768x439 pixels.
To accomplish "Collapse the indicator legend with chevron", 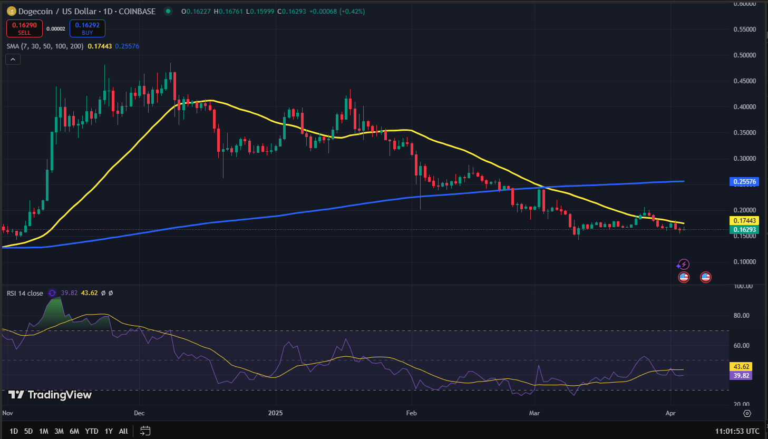I will (x=13, y=60).
